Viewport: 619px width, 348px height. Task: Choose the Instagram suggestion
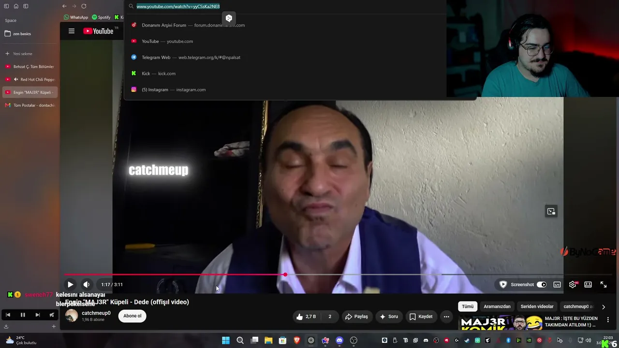[285, 89]
